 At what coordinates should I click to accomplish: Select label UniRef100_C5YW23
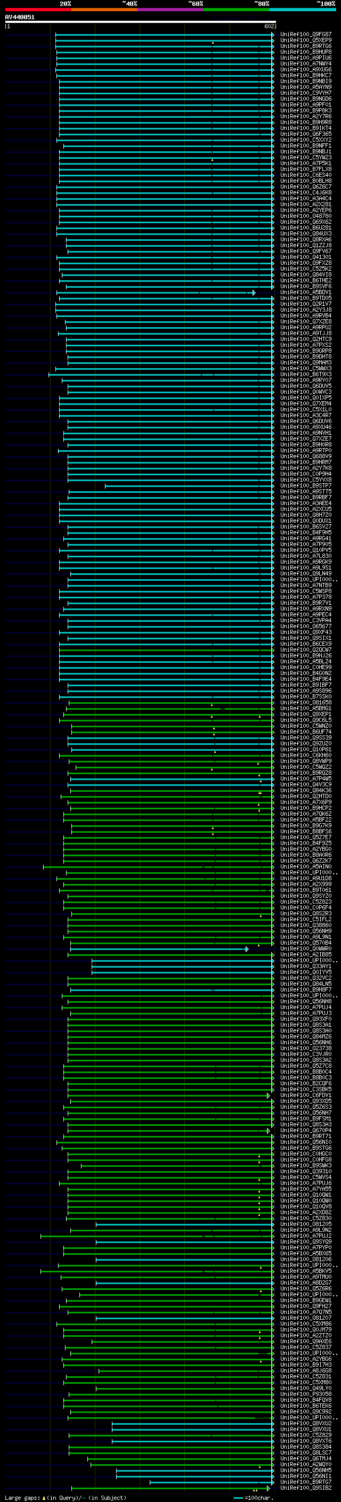click(306, 157)
